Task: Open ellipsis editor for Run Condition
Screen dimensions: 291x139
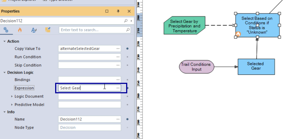Action: tap(118, 57)
